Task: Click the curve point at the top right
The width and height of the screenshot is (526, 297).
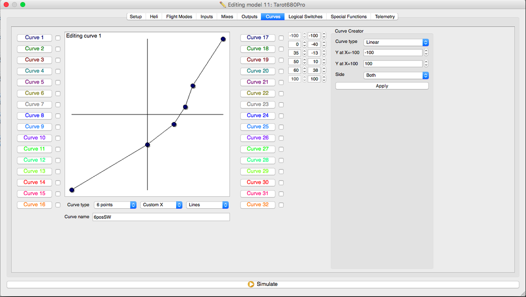Action: point(223,39)
